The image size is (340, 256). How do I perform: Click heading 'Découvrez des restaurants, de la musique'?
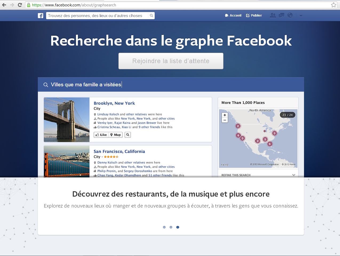pos(171,194)
